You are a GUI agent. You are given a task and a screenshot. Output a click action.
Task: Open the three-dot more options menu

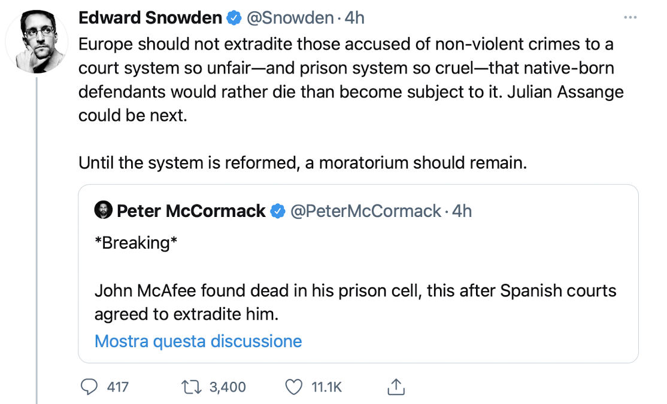[x=630, y=17]
